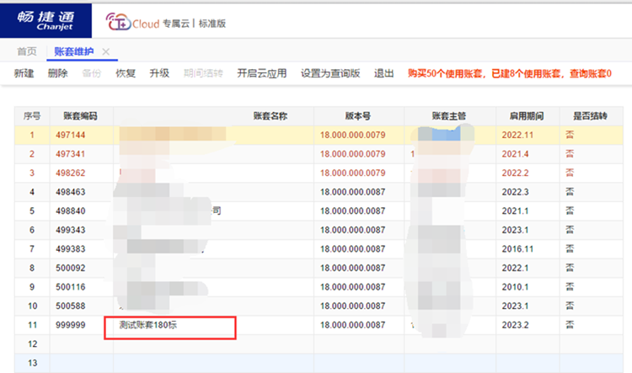Click the Chanjet logo
This screenshot has height=373, width=632.
(x=46, y=20)
